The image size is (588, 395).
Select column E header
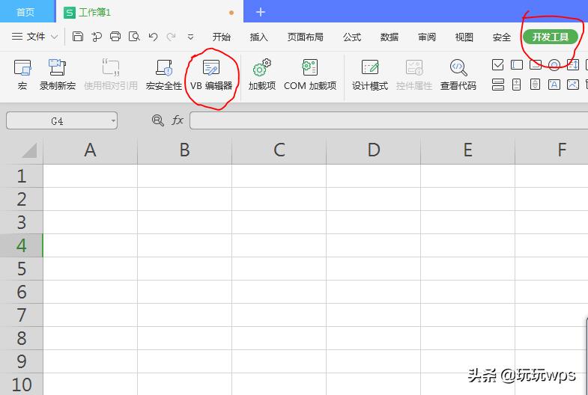click(468, 150)
